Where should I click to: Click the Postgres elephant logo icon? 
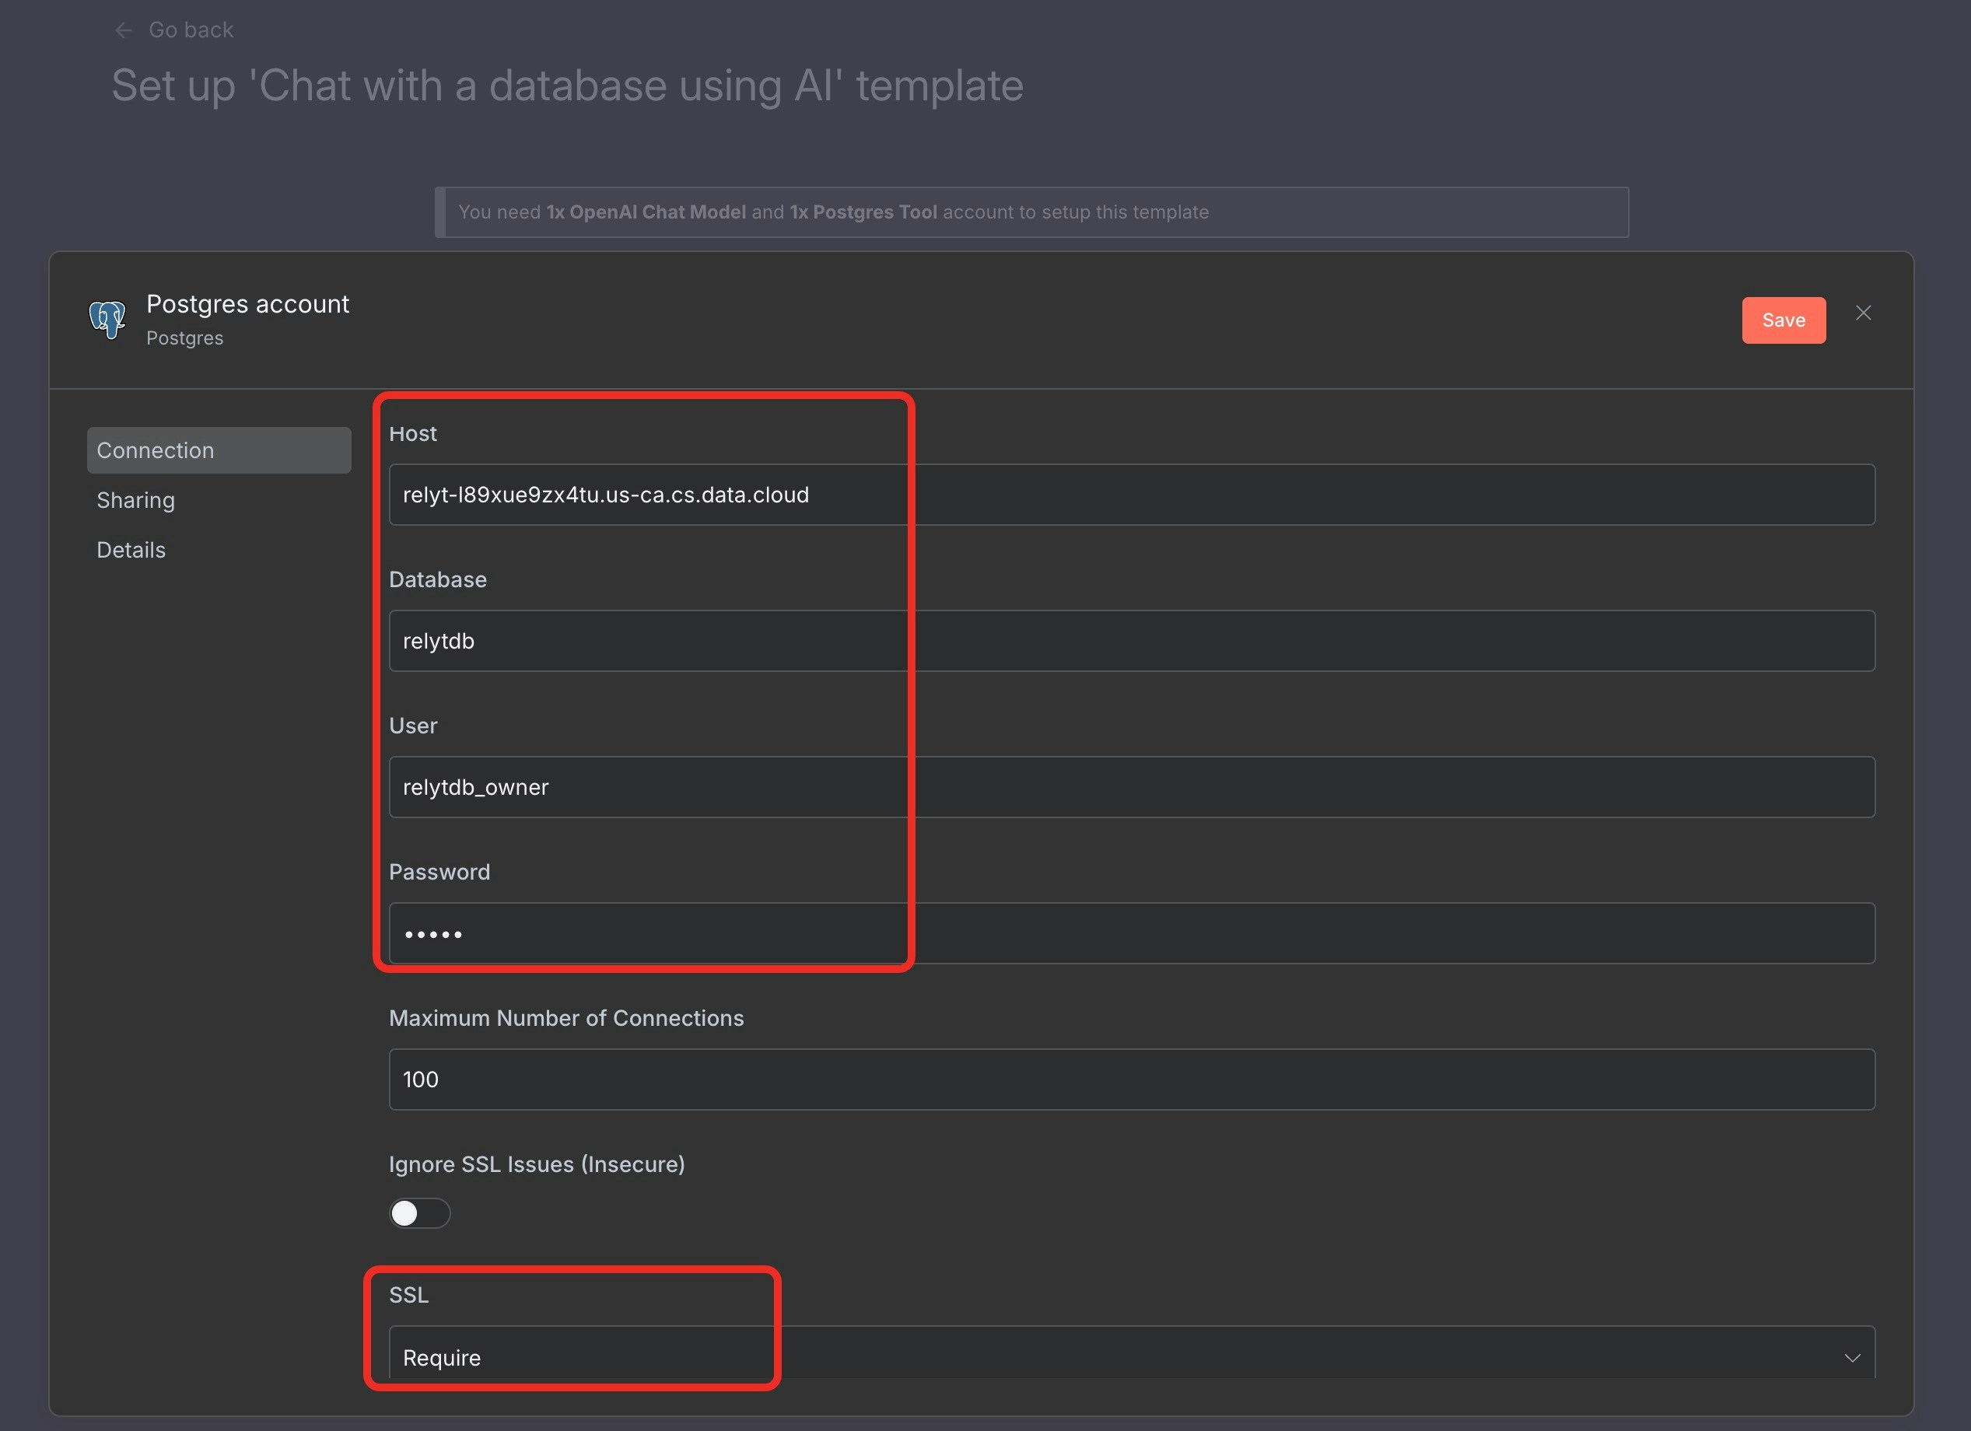(106, 319)
